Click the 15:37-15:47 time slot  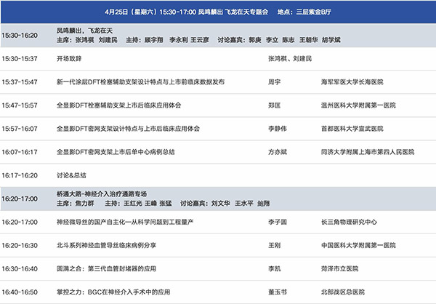click(x=20, y=82)
